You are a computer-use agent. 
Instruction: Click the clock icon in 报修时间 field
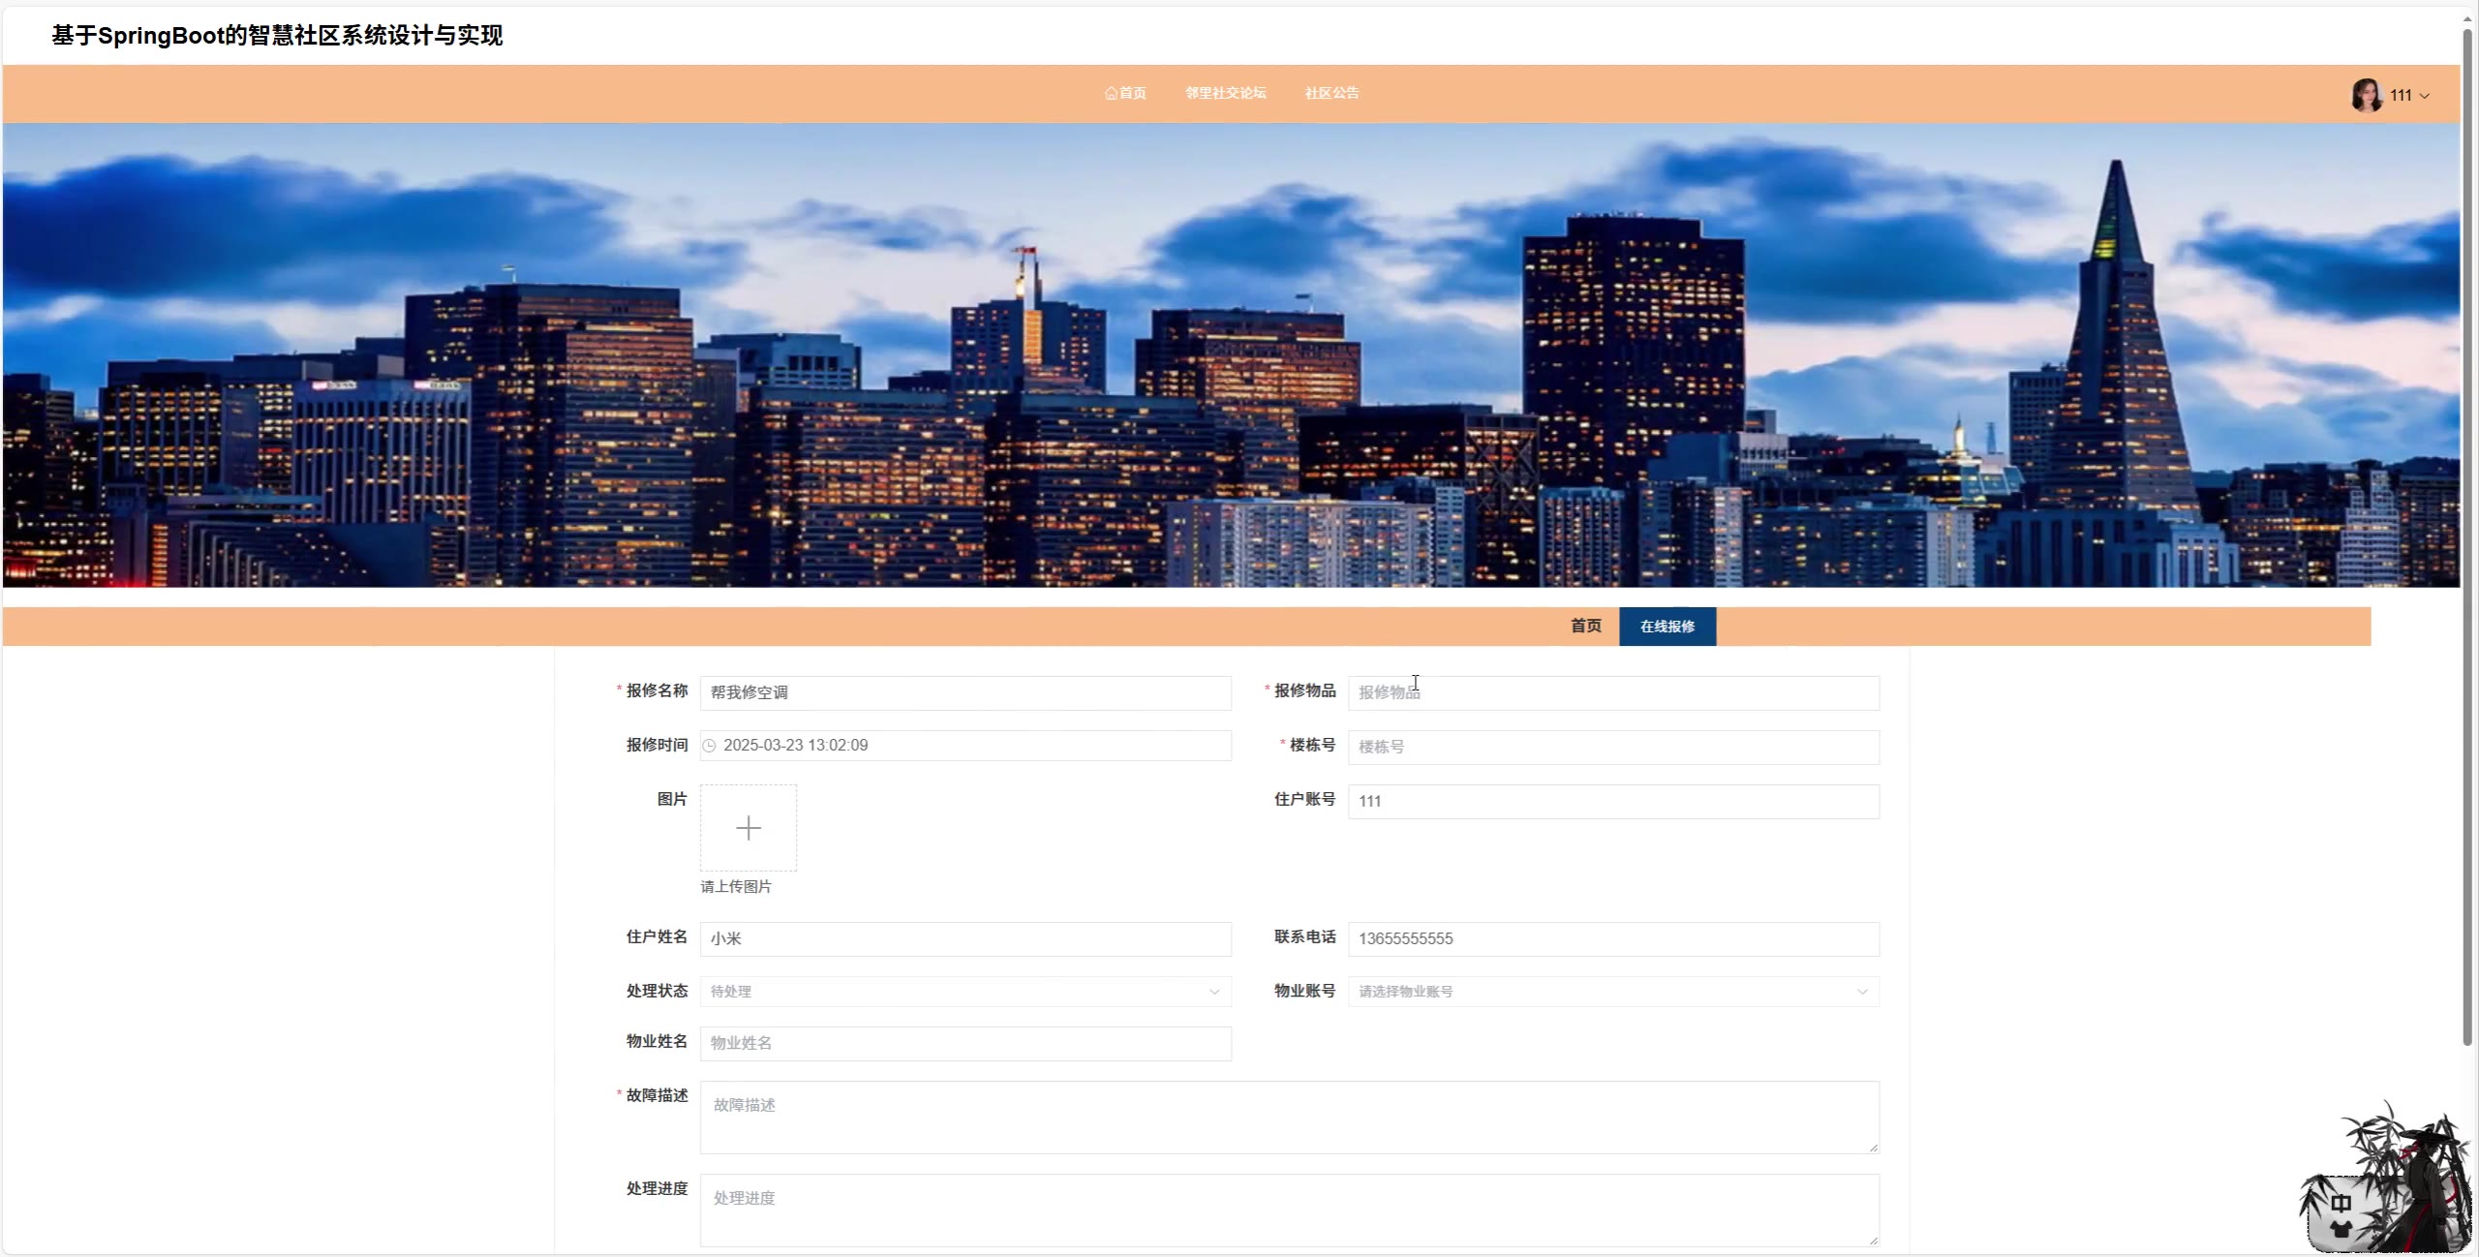(709, 746)
